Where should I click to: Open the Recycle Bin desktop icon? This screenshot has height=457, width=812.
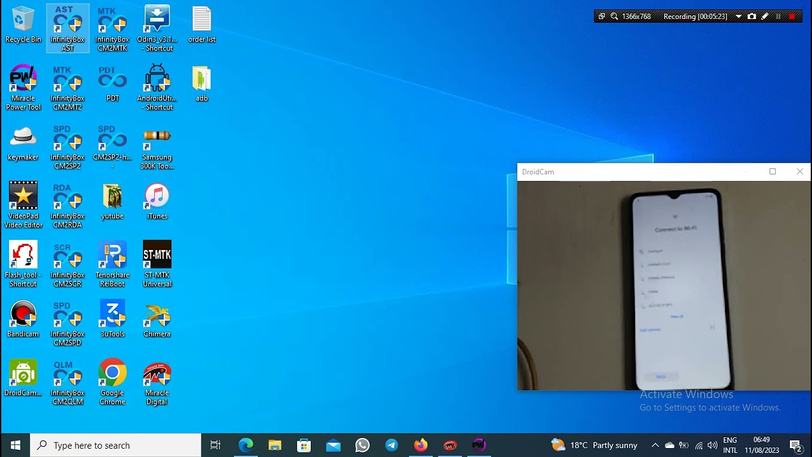(x=23, y=25)
